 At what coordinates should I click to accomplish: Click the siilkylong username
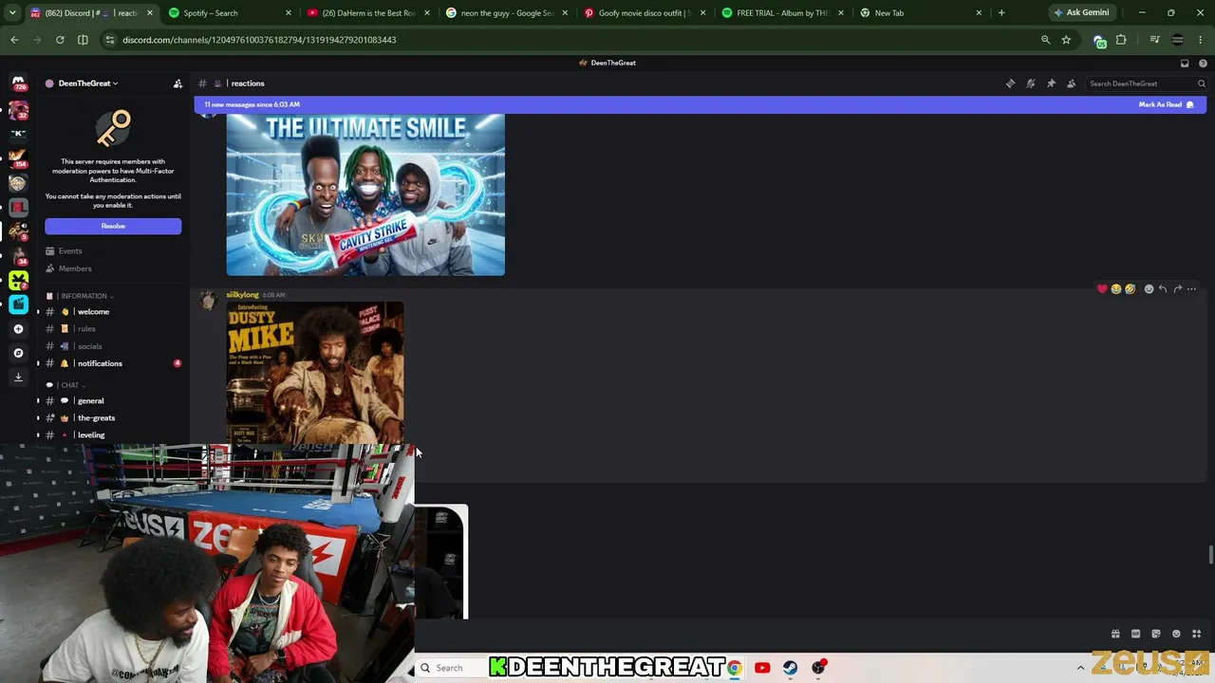pyautogui.click(x=243, y=295)
